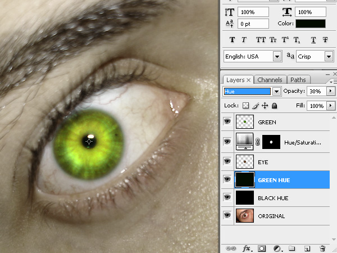
Task: Open the layer style fx menu
Action: tap(247, 249)
